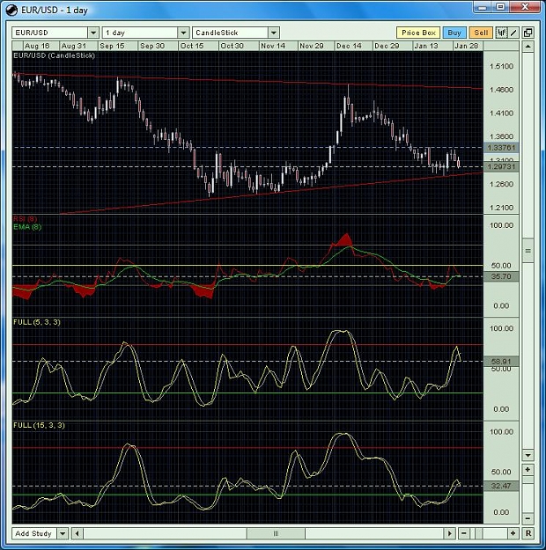The height and width of the screenshot is (550, 546).
Task: Click the horizontal scrollbar right arrow
Action: [x=450, y=533]
